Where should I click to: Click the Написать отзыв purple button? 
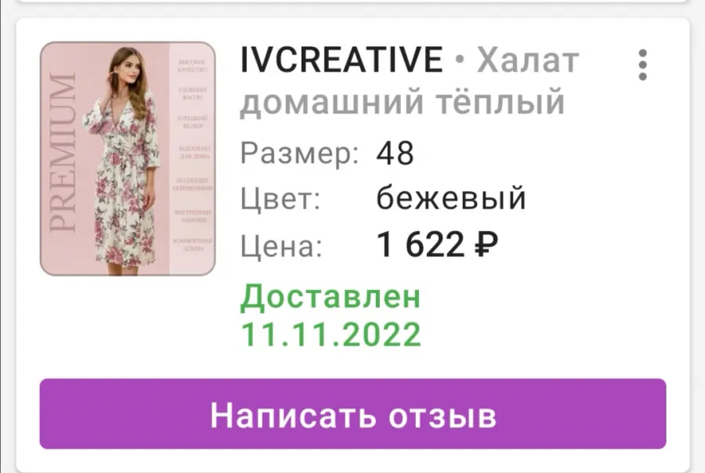(x=353, y=413)
